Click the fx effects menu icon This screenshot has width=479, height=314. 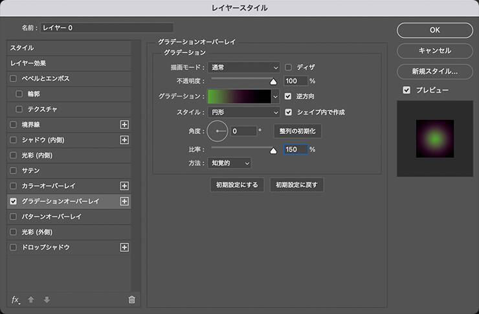click(x=16, y=299)
